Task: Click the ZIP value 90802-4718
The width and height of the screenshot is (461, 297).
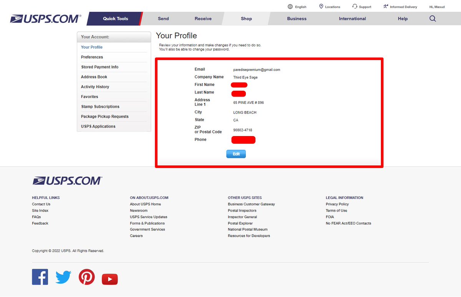Action: tap(243, 130)
